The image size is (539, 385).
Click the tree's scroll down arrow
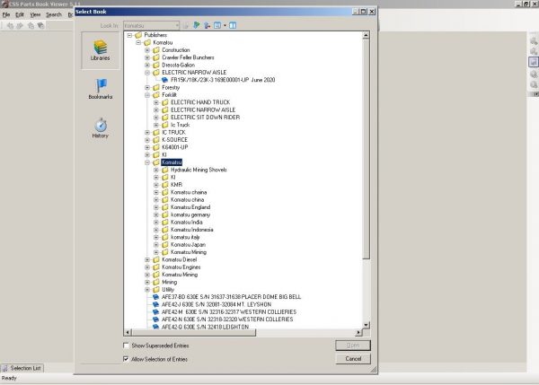367,325
